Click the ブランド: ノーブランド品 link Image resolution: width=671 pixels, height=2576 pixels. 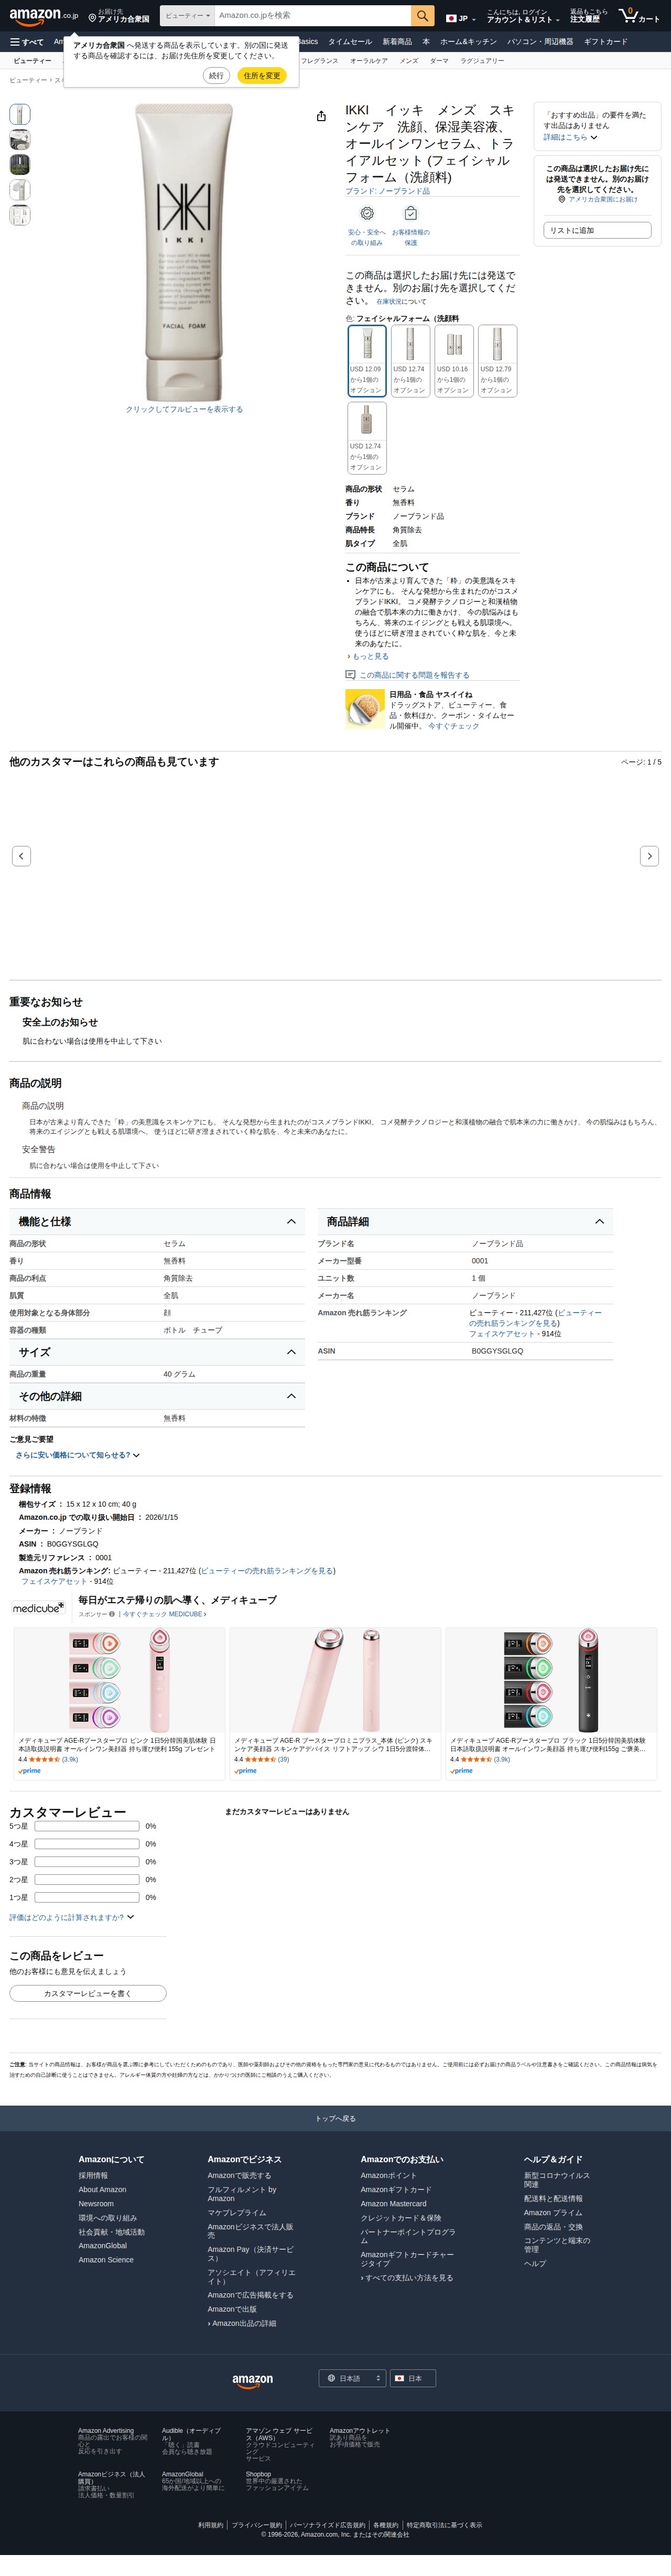(388, 191)
